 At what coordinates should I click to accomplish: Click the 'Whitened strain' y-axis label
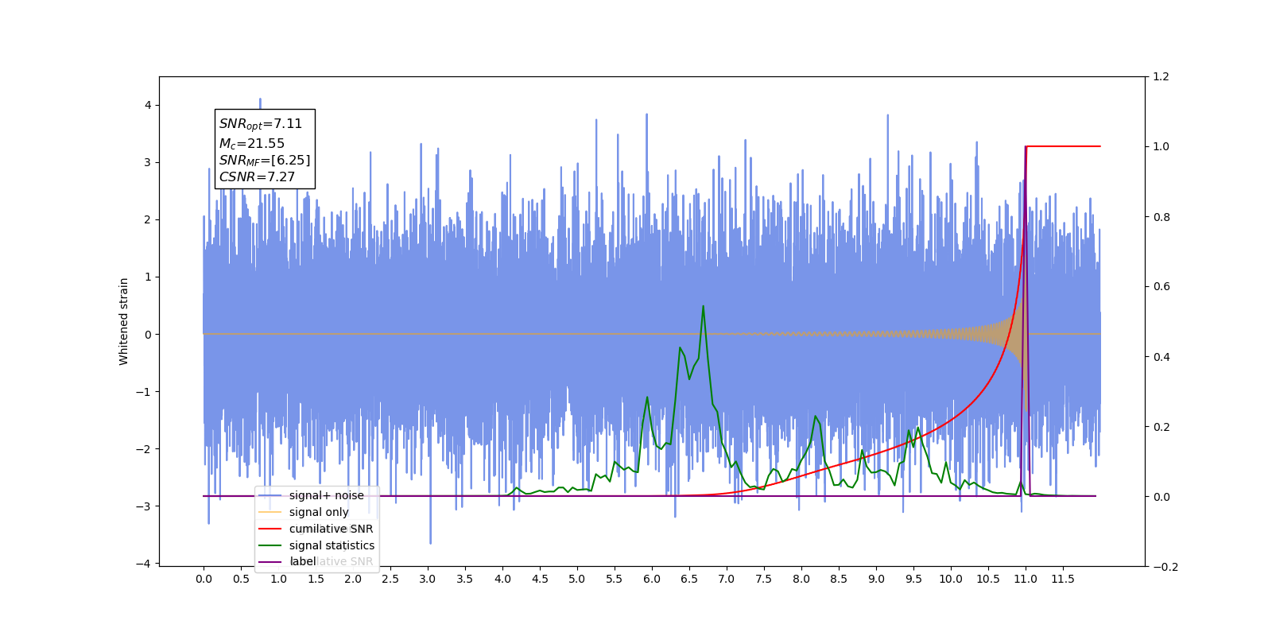[123, 321]
